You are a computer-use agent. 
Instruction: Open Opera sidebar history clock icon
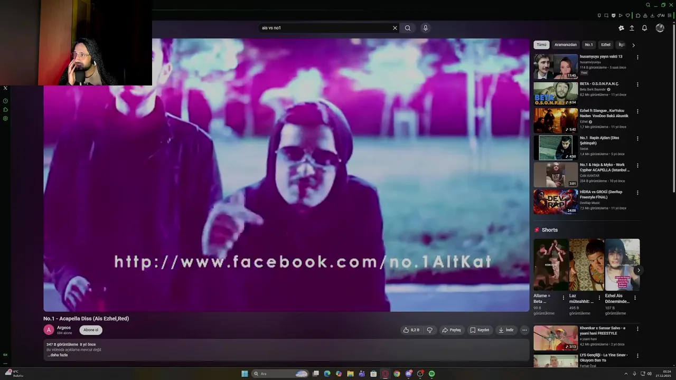pos(5,101)
